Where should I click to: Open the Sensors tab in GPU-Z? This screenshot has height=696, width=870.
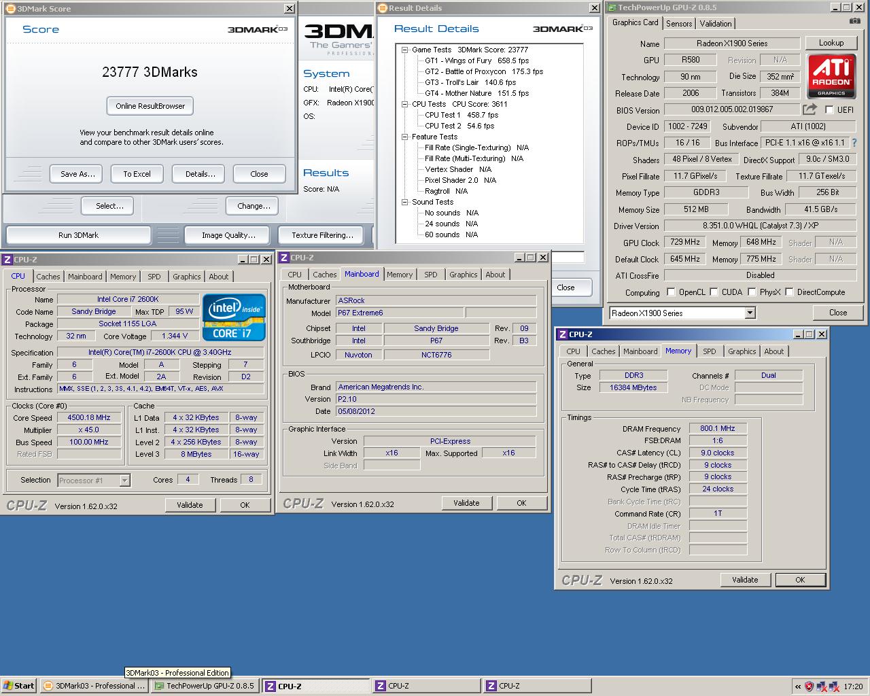tap(679, 23)
